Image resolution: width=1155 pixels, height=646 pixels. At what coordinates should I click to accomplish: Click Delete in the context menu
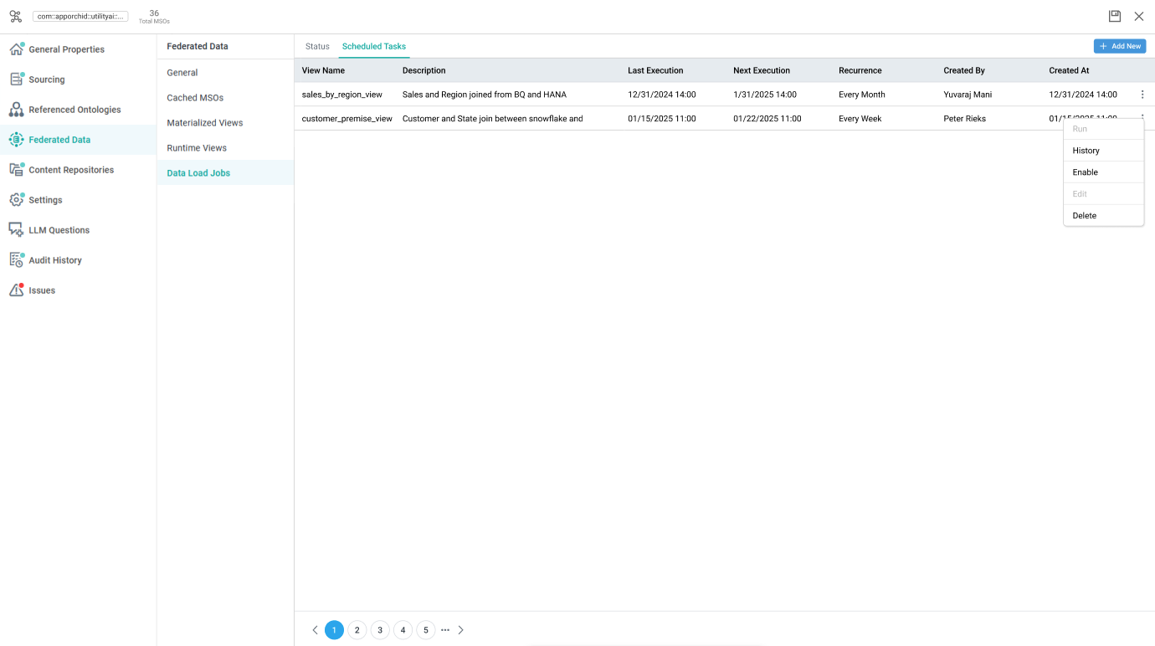1084,216
